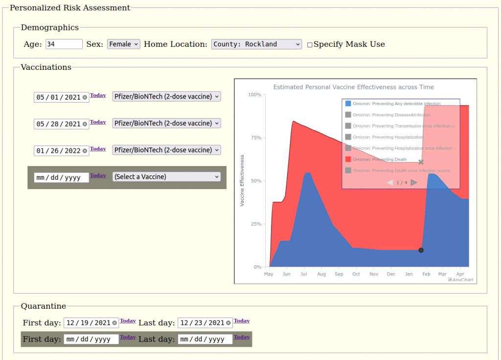This screenshot has height=360, width=501.
Task: Click inside the Age input field
Action: click(x=64, y=44)
